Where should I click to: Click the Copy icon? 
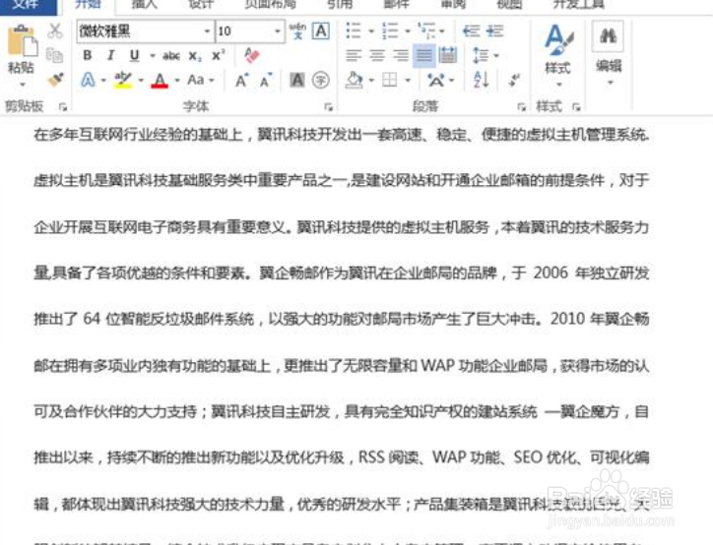54,55
